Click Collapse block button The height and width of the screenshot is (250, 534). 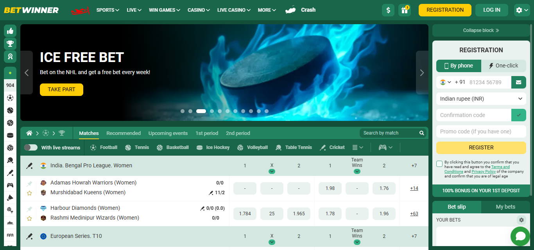pyautogui.click(x=481, y=30)
